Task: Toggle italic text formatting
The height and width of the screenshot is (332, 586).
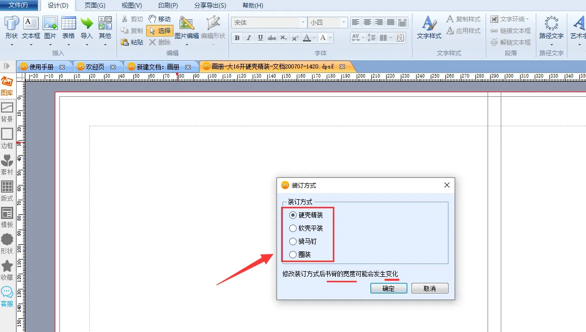Action: click(249, 38)
